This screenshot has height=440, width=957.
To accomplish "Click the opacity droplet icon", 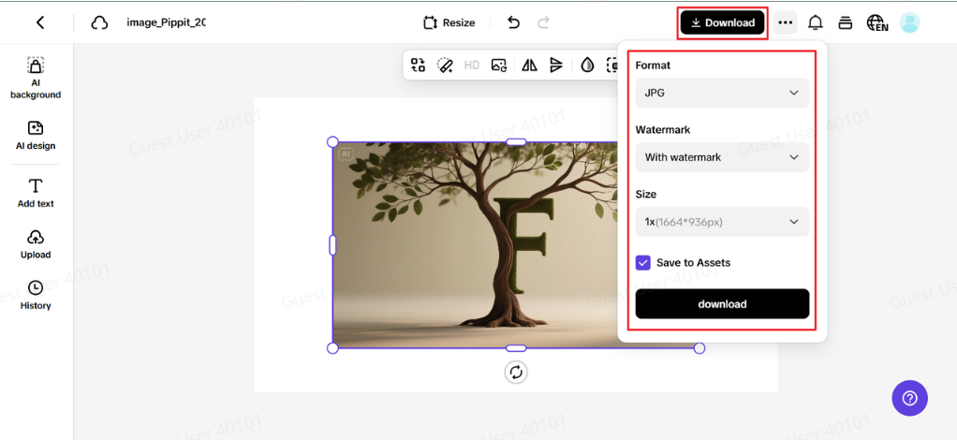I will [587, 66].
